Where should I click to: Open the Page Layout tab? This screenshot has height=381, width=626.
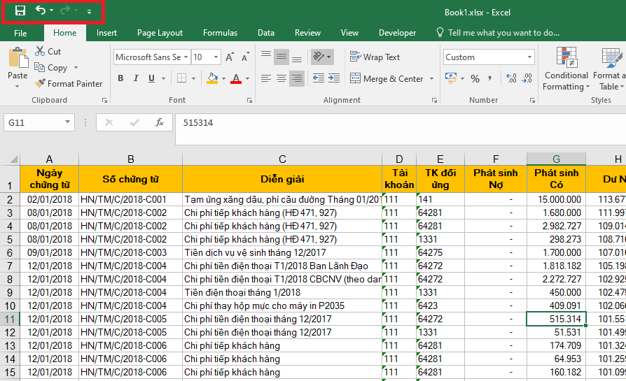pyautogui.click(x=160, y=33)
